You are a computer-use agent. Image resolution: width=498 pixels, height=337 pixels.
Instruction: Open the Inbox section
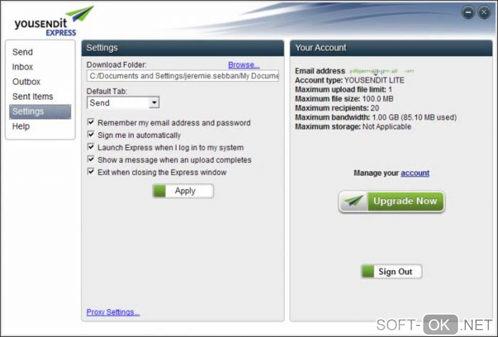pyautogui.click(x=22, y=67)
